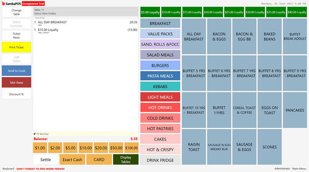The width and height of the screenshot is (309, 172).
Task: Switch to PASTA MEALS category
Action: 160,76
